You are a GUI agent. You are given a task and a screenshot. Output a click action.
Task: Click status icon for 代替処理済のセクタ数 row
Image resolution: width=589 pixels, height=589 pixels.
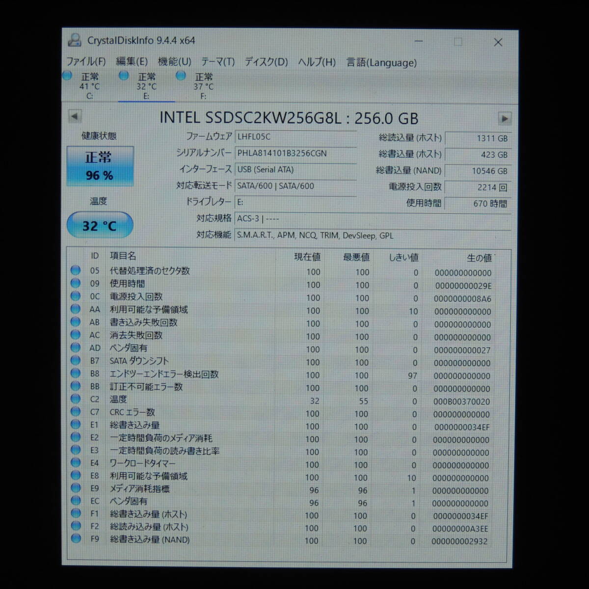point(75,270)
